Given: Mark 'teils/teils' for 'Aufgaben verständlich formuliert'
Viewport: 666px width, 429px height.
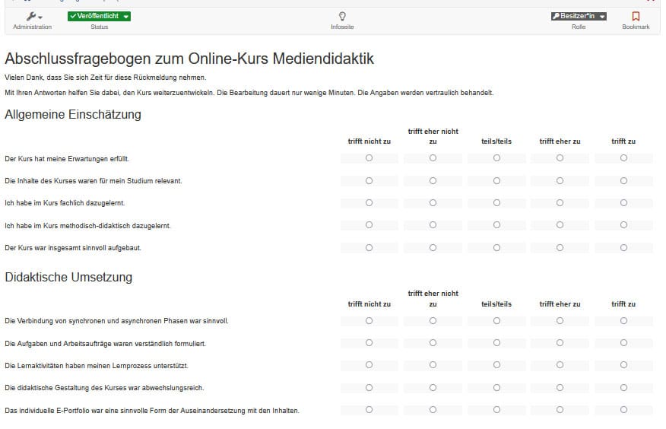Looking at the screenshot, I should (496, 343).
